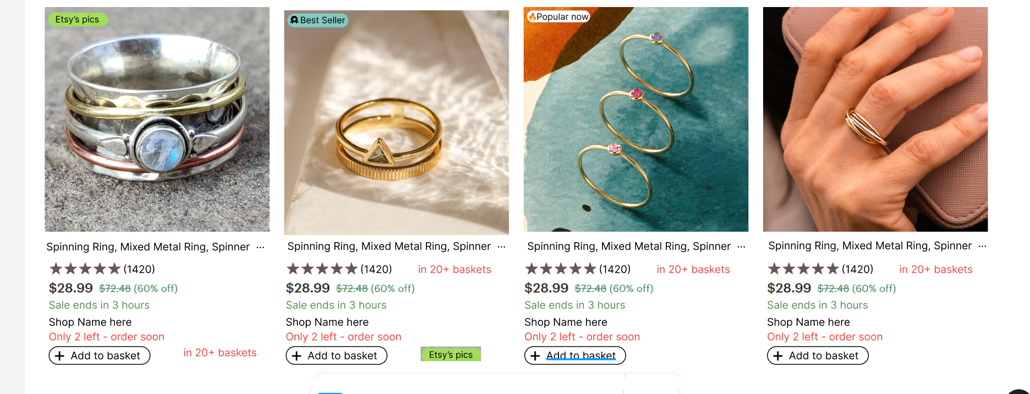Viewport: 1030px width, 394px height.
Task: Visit Shop Name here under the moonstone ring
Action: (90, 322)
